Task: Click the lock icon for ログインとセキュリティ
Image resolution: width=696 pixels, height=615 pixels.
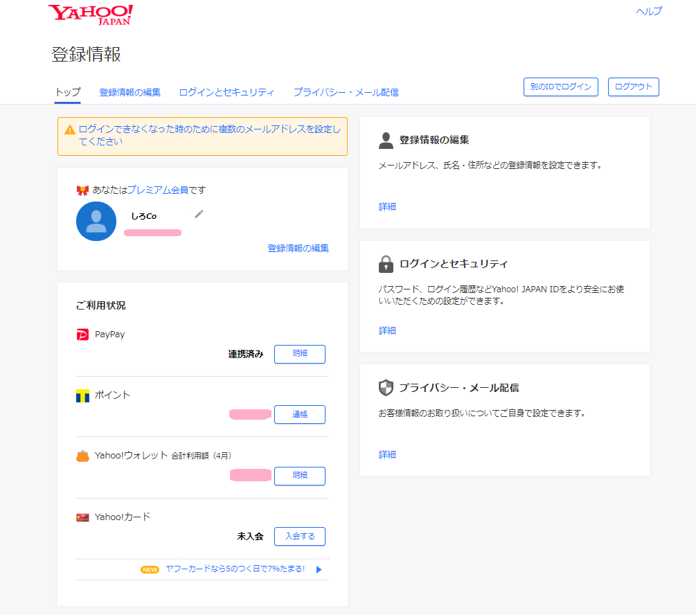Action: pyautogui.click(x=386, y=264)
